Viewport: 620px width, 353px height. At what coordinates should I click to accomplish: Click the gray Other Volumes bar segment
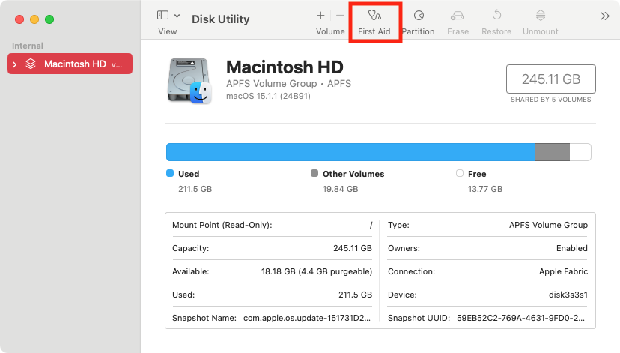tap(553, 152)
